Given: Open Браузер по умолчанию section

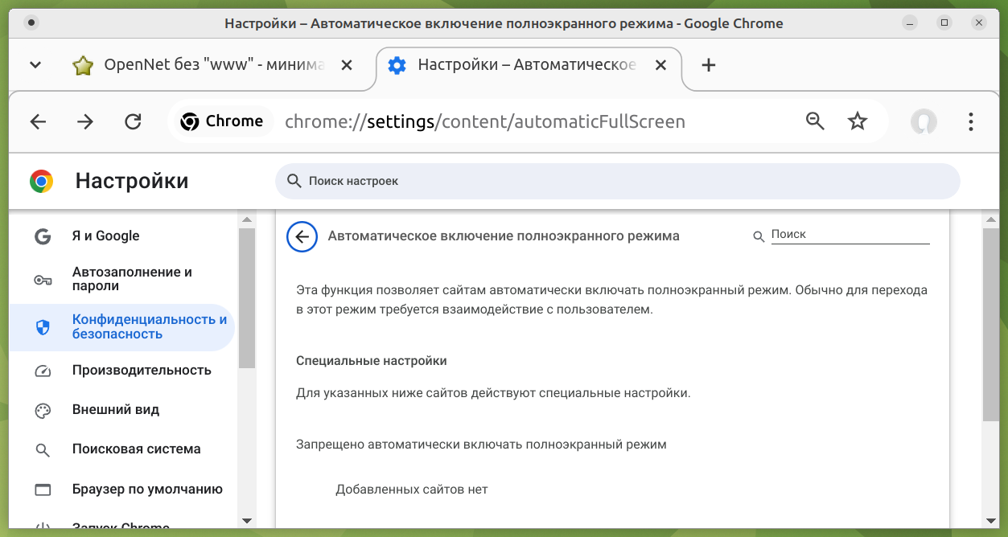Looking at the screenshot, I should click(121, 489).
